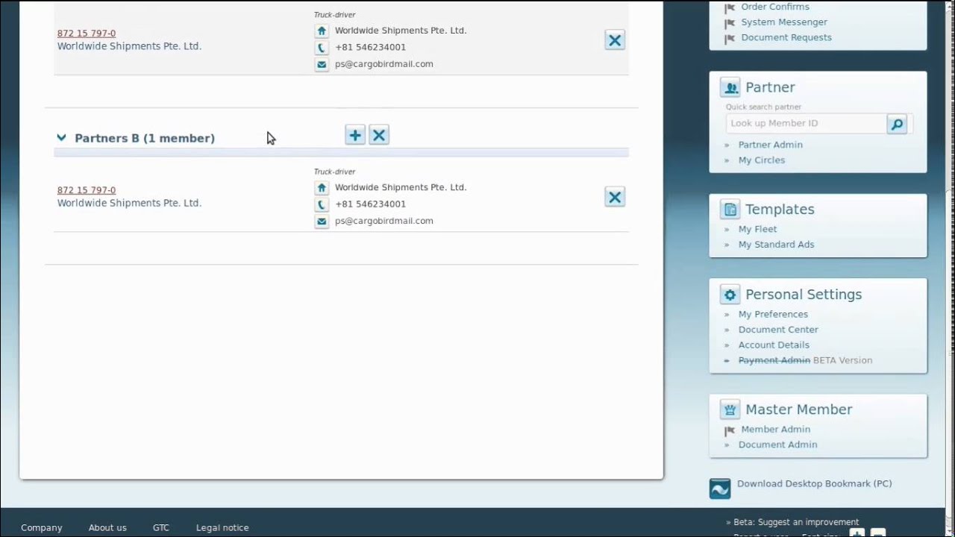The height and width of the screenshot is (537, 955).
Task: Open Account Details
Action: (x=774, y=345)
